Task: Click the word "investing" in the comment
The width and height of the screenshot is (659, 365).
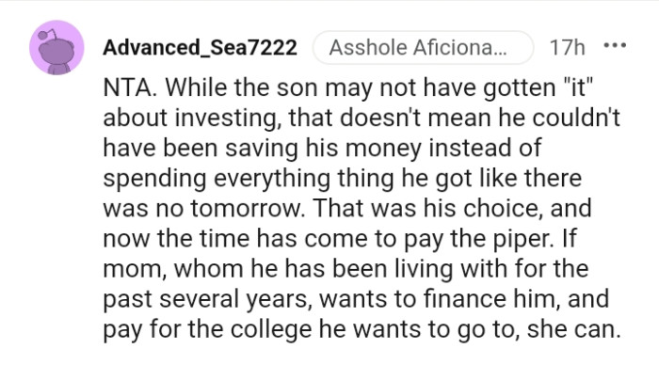Action: point(226,119)
